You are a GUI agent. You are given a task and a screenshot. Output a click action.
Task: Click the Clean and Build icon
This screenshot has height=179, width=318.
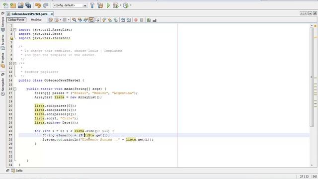100,5
